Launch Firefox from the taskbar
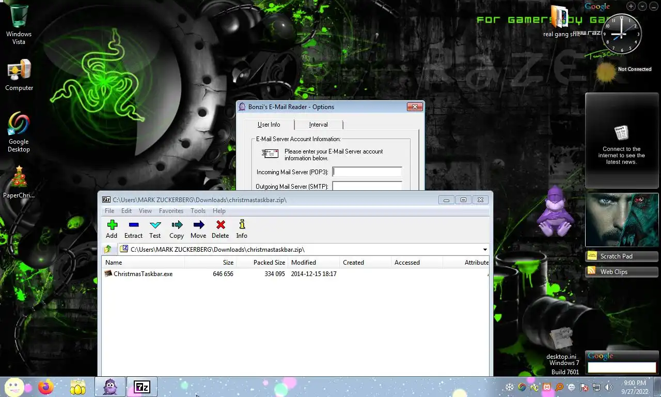The width and height of the screenshot is (661, 397). 45,387
